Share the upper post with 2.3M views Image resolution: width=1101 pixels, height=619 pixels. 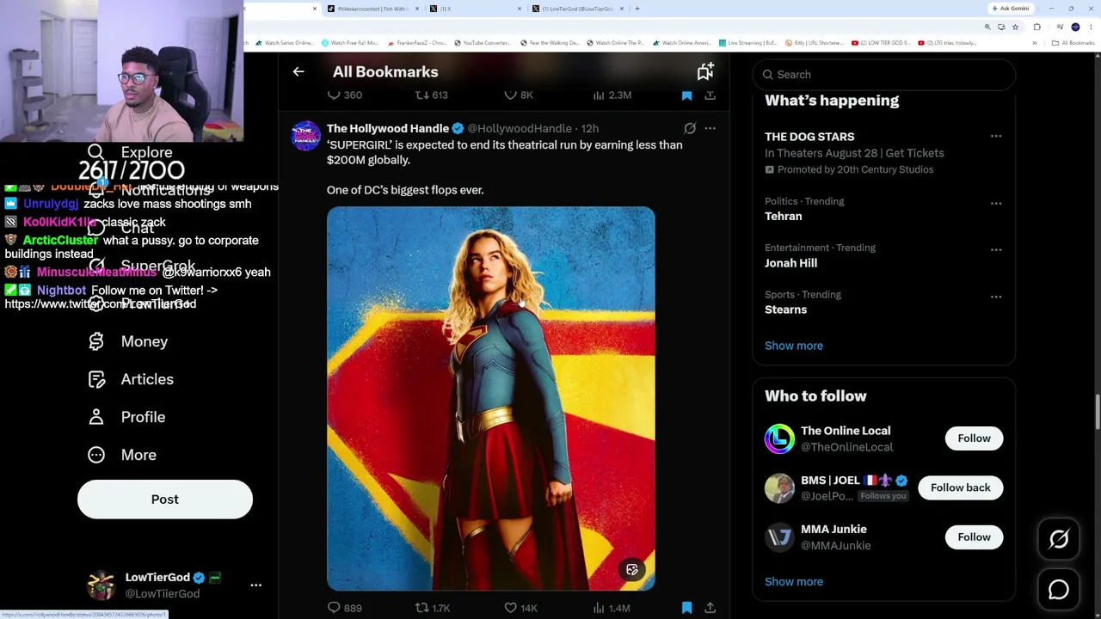pyautogui.click(x=710, y=95)
